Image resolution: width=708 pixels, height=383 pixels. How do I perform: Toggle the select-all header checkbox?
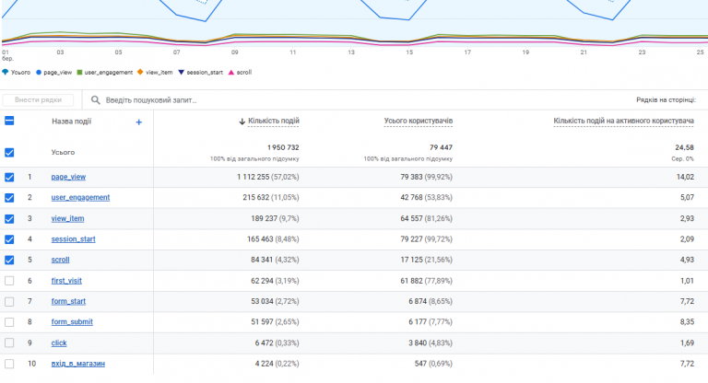tap(9, 121)
